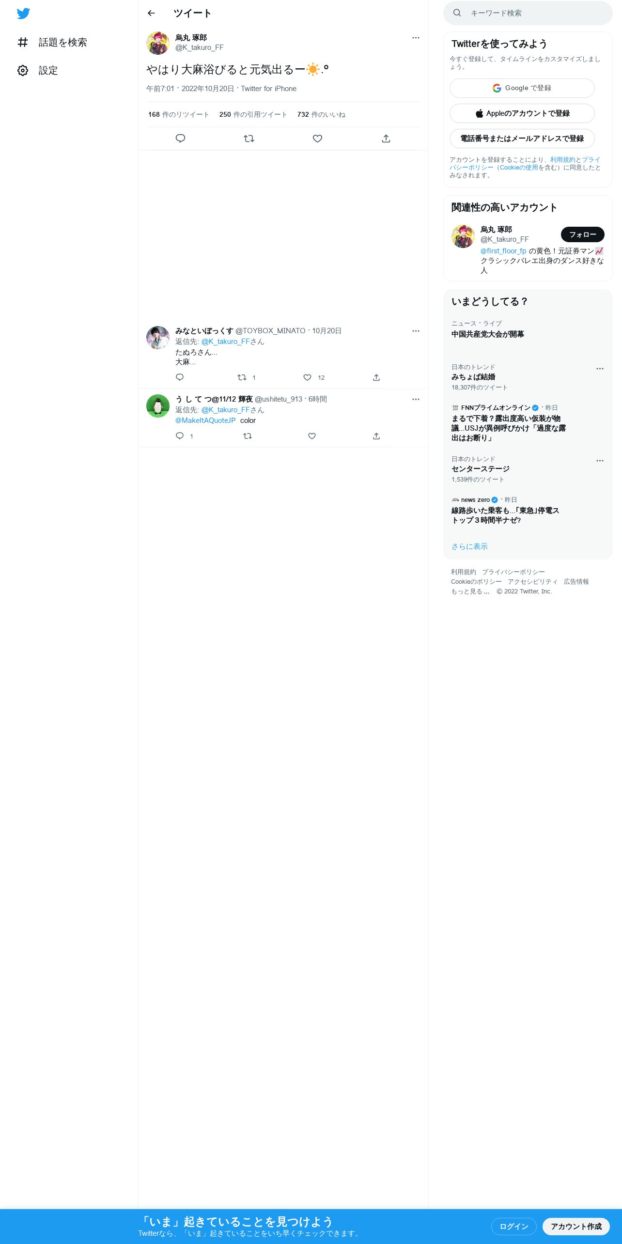The height and width of the screenshot is (1244, 622).
Task: Open reply thread on ushitetu_913's comment
Action: [x=180, y=436]
